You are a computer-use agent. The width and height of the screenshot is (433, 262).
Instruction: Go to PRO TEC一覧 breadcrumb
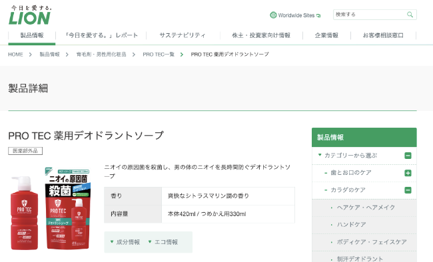(159, 55)
